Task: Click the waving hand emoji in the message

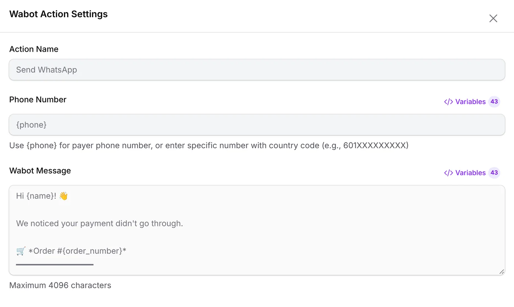Action: [64, 196]
